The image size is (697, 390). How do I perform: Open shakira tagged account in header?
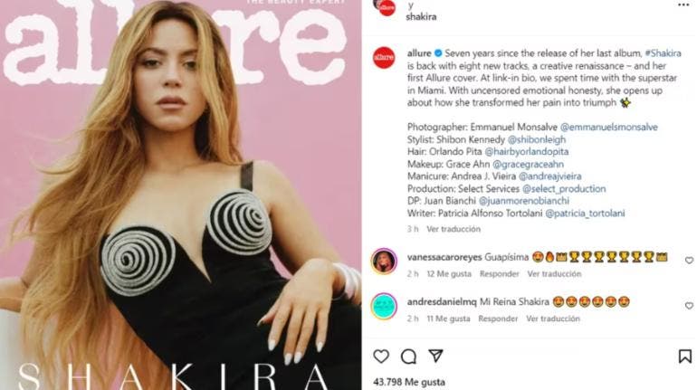coord(421,17)
